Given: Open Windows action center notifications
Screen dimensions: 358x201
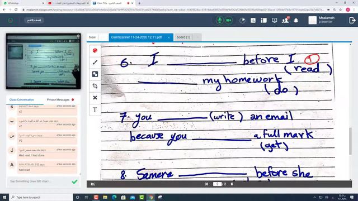Looking at the screenshot, I should point(352,197).
